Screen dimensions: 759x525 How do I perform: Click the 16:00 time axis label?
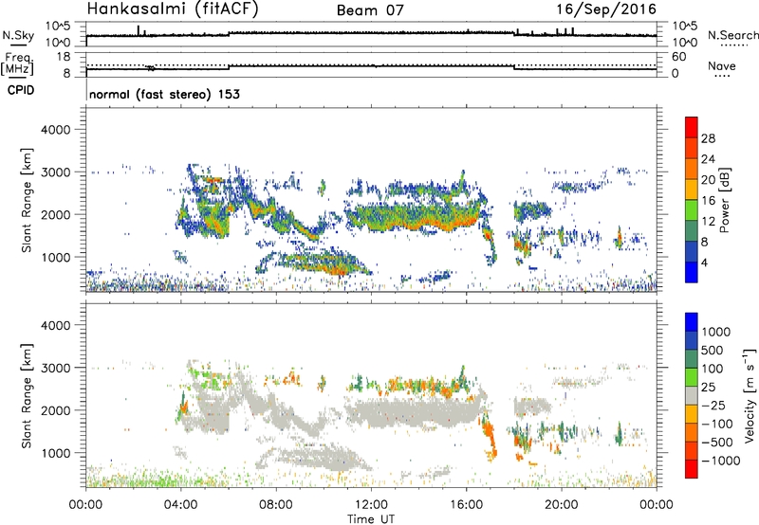tap(466, 505)
